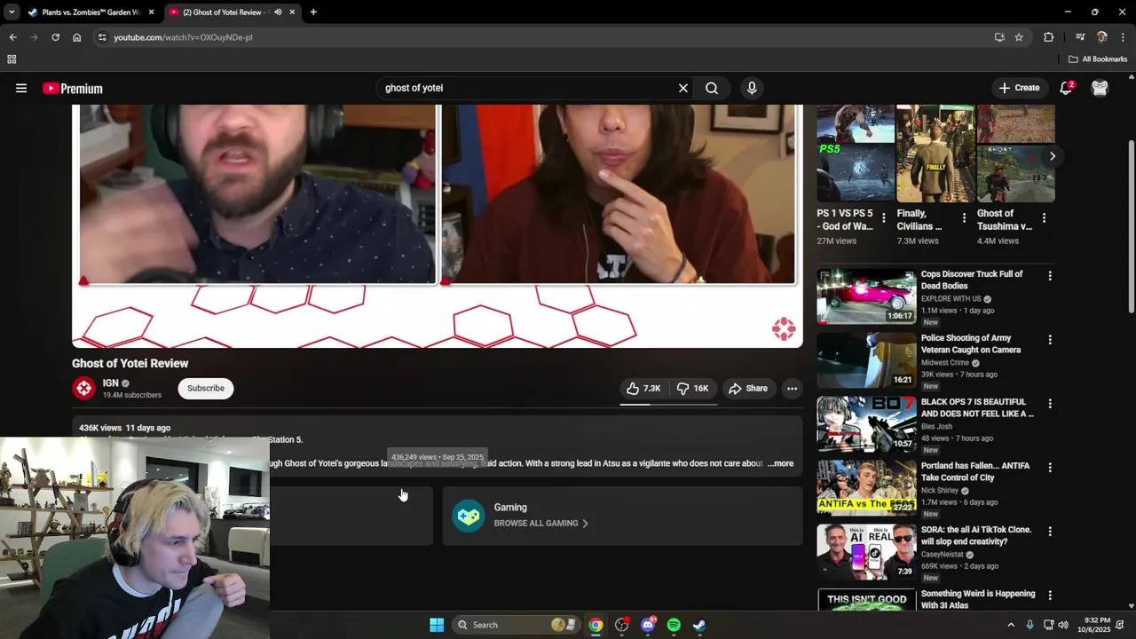Open options for Portland has Fallen video

(1050, 468)
